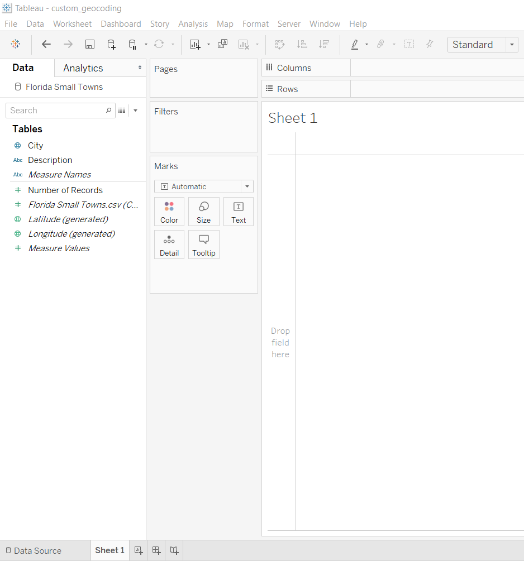Click the Undo back arrow

tap(46, 44)
